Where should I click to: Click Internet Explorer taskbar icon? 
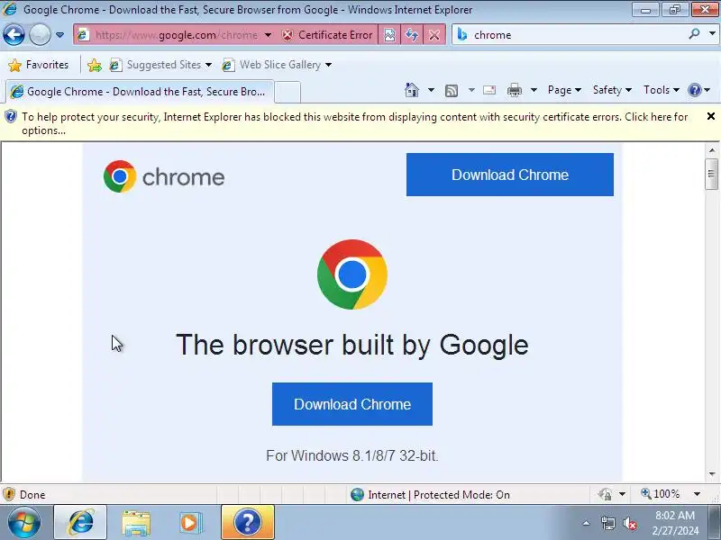point(80,522)
